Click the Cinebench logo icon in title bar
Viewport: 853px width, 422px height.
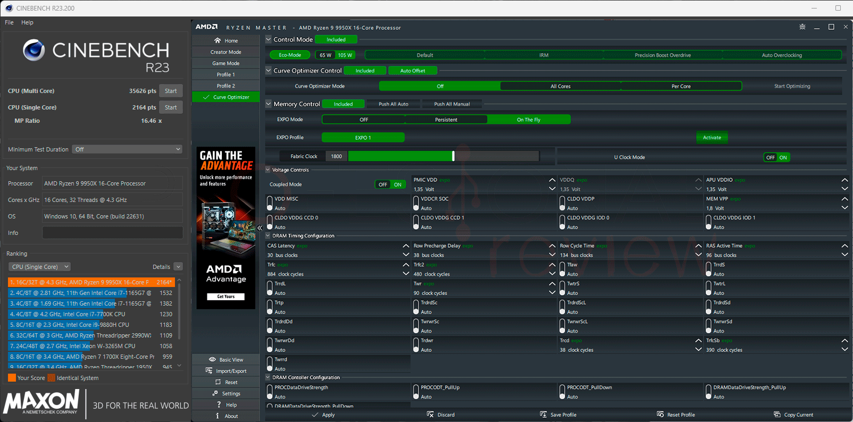tap(9, 8)
